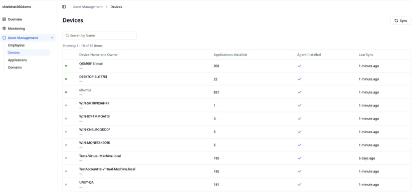Click device name Tests-Virtual-Machine.local
Image resolution: width=412 pixels, height=195 pixels.
pyautogui.click(x=100, y=156)
